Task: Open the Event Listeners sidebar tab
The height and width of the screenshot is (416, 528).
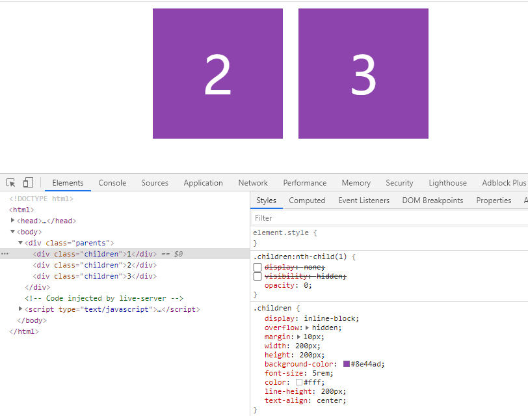Action: pyautogui.click(x=363, y=201)
